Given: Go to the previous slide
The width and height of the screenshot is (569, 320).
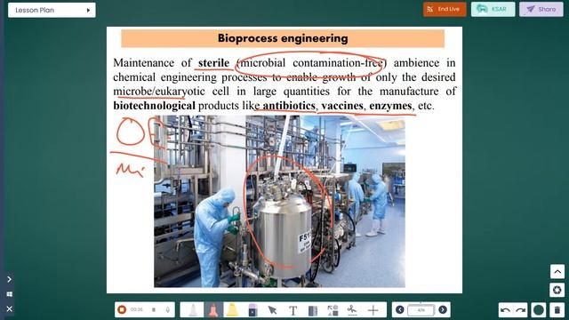Looking at the screenshot, I should pyautogui.click(x=400, y=310).
